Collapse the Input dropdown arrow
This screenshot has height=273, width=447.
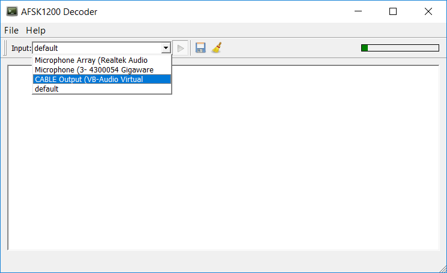click(166, 48)
